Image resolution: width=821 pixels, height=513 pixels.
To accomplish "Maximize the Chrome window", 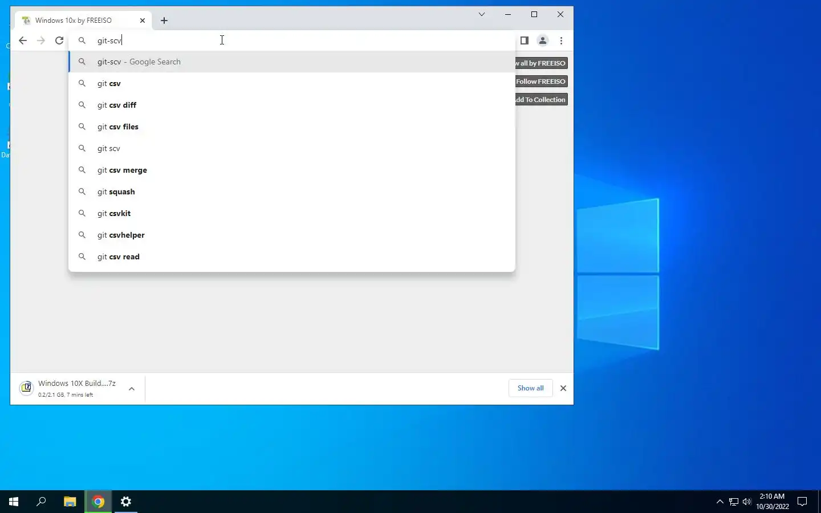I will pyautogui.click(x=534, y=14).
